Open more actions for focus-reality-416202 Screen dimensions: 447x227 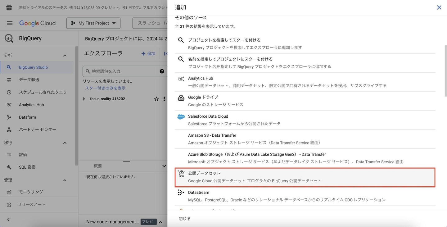(x=164, y=99)
